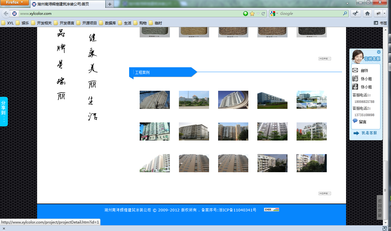Open fifth project thumbnail in middle row
The image size is (391, 231).
click(312, 131)
